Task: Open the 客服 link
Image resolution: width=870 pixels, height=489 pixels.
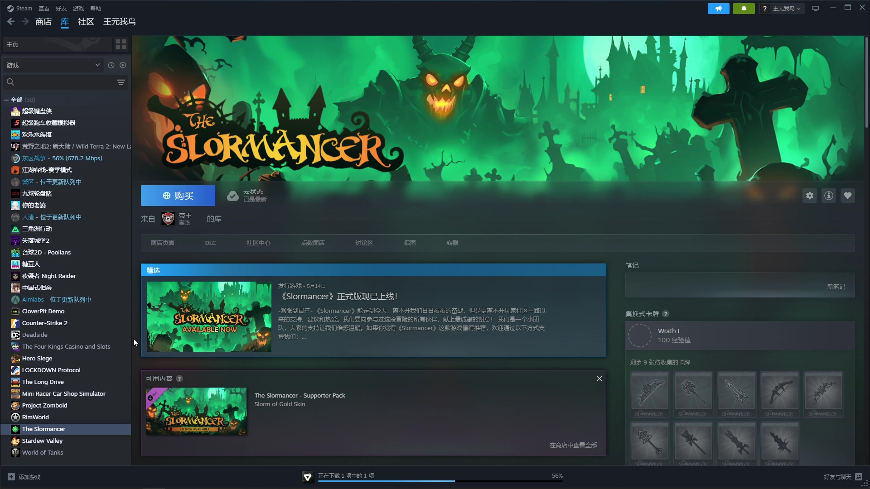Action: tap(452, 243)
